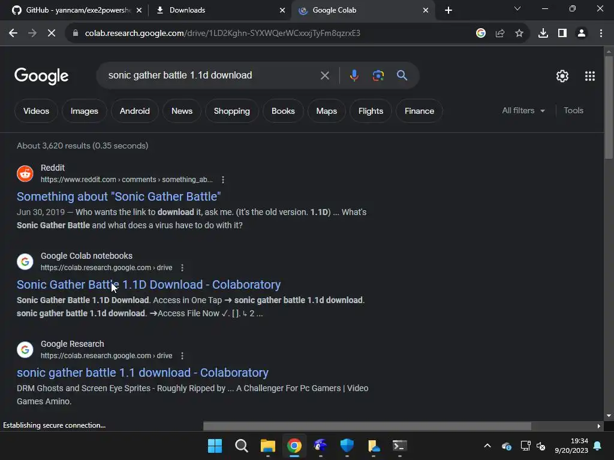The height and width of the screenshot is (460, 614).
Task: Start voice search with the microphone
Action: tap(354, 75)
